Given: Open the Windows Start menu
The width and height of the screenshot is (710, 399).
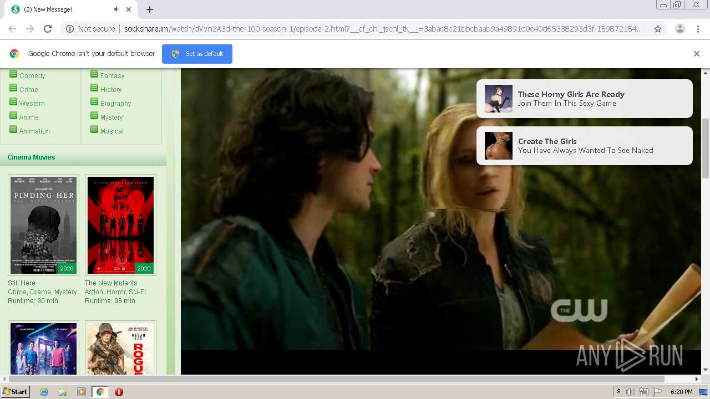Looking at the screenshot, I should point(15,392).
